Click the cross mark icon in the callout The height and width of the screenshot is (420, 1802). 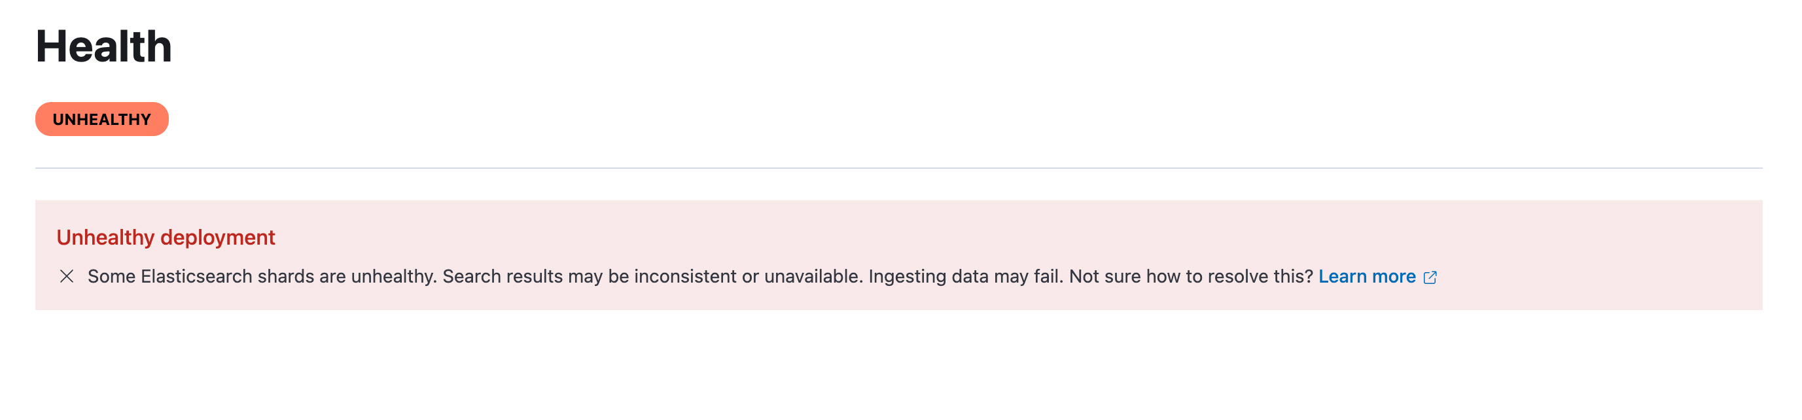[x=67, y=277]
